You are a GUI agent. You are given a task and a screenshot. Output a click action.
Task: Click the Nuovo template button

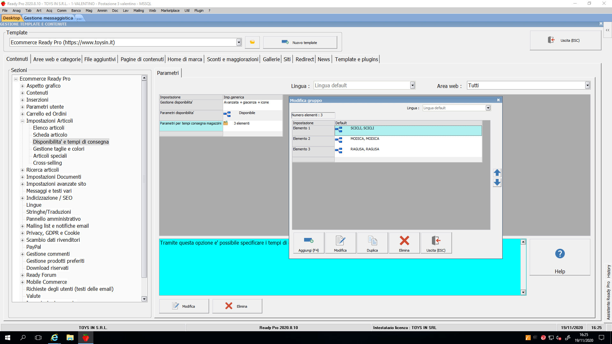click(x=300, y=42)
